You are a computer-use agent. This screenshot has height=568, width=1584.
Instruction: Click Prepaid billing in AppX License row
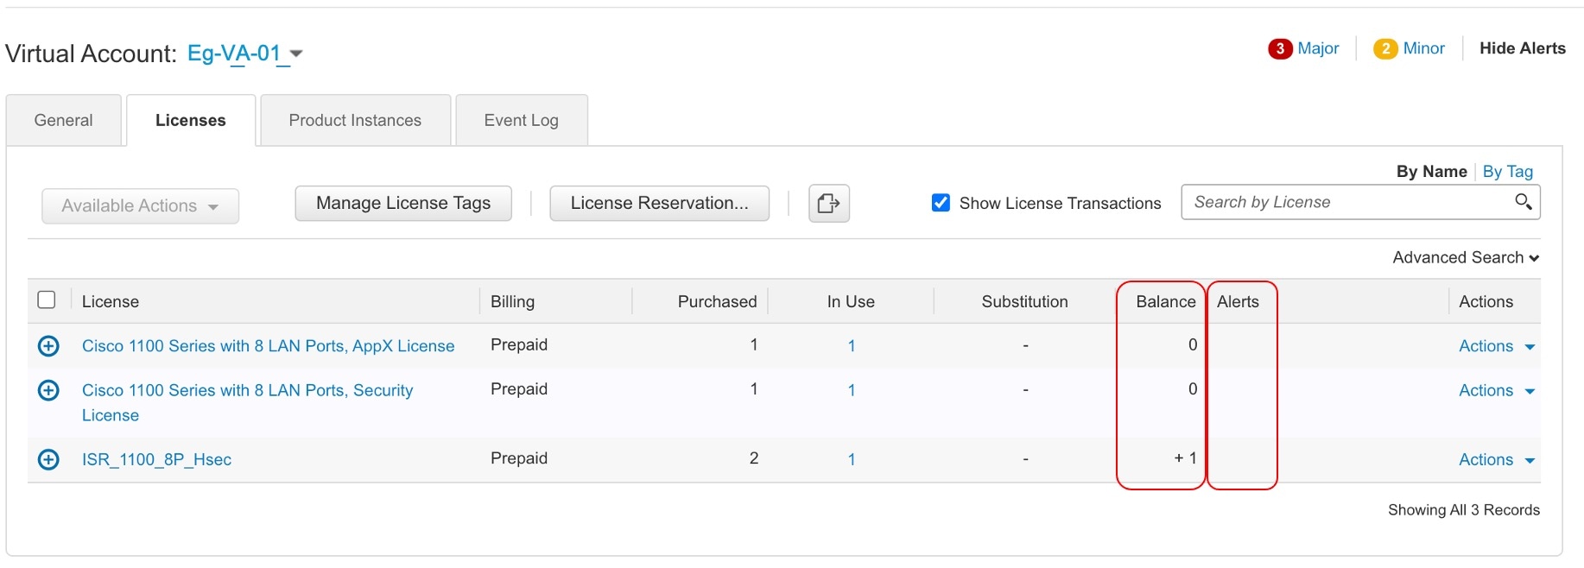[x=519, y=345]
